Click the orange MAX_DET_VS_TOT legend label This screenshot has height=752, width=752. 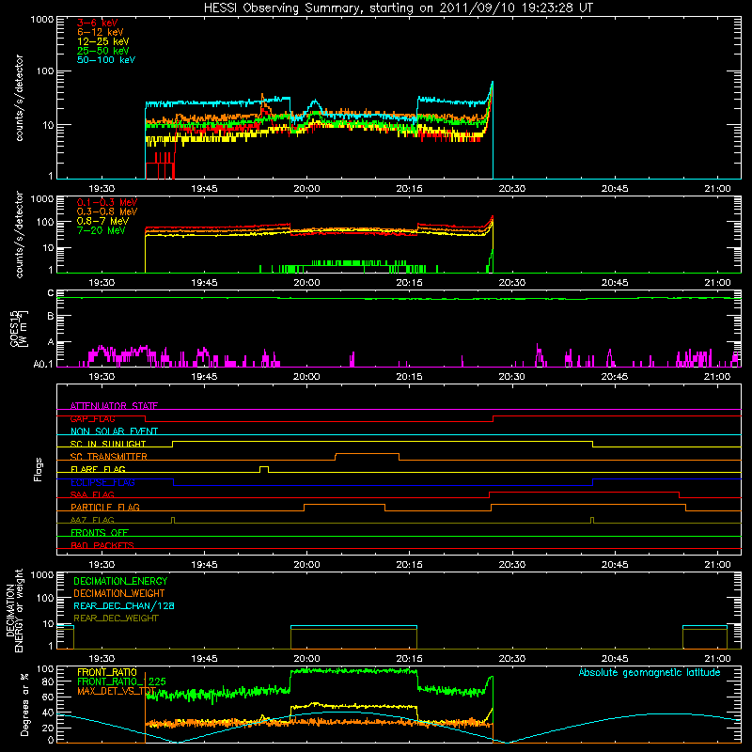[117, 691]
